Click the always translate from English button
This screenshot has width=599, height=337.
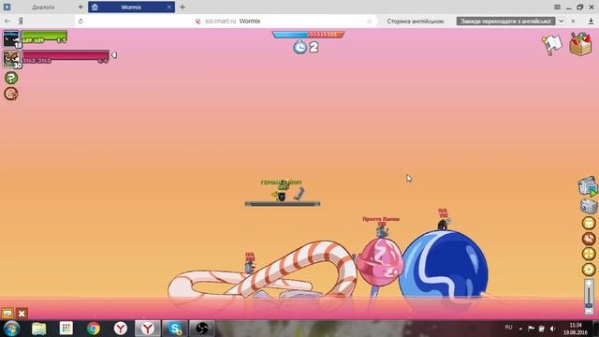[505, 21]
